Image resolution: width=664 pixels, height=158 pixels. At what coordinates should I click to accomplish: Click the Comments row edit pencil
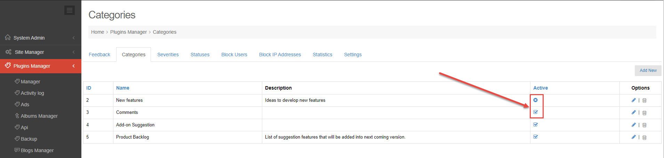pos(633,113)
